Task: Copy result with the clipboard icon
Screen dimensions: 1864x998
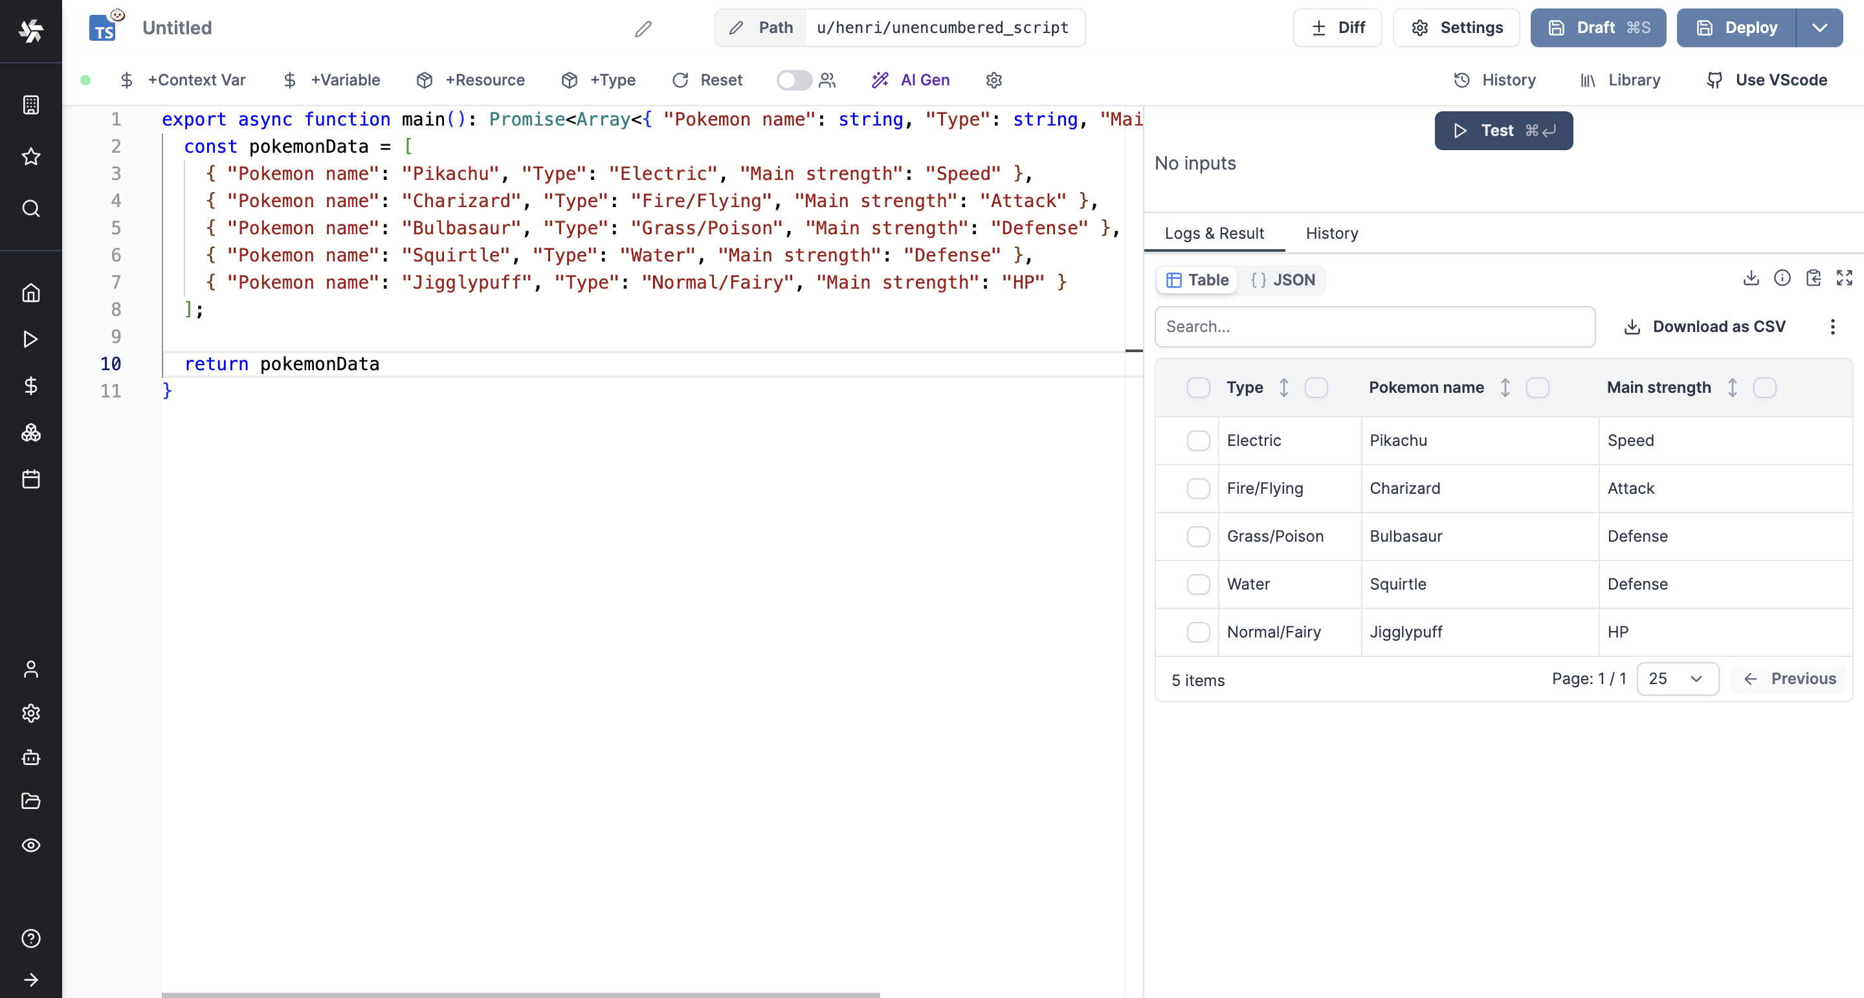Action: 1813,278
